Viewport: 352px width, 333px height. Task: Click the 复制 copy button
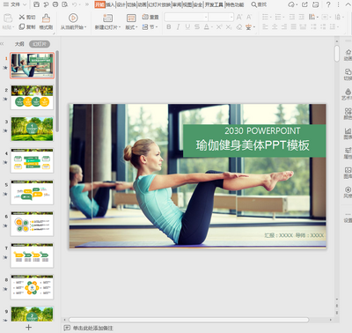(x=27, y=27)
